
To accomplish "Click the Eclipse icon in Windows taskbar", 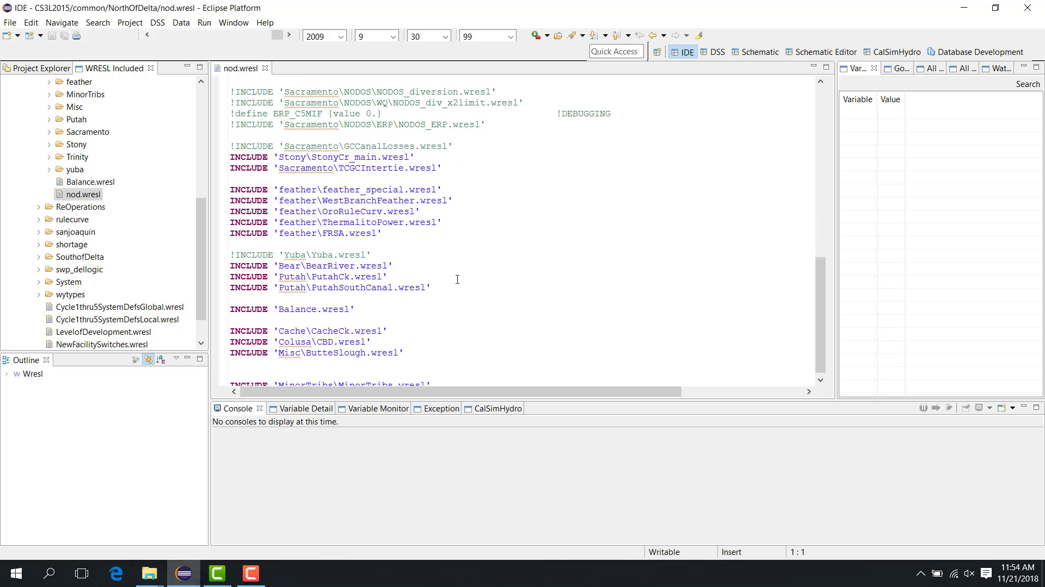I will 183,573.
